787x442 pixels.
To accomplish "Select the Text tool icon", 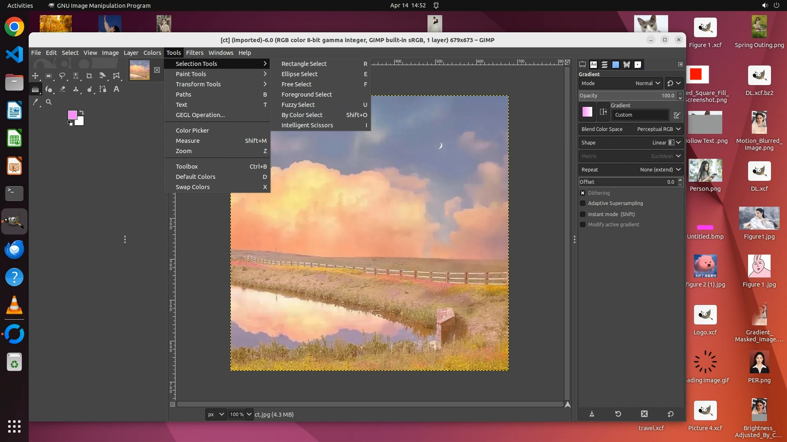I will [x=116, y=89].
